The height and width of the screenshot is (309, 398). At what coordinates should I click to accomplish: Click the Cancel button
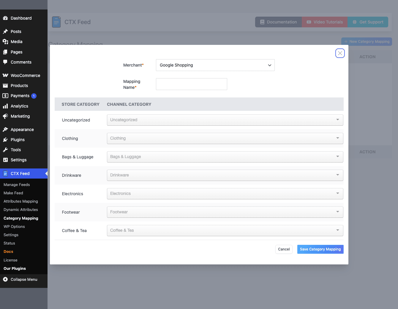[284, 249]
